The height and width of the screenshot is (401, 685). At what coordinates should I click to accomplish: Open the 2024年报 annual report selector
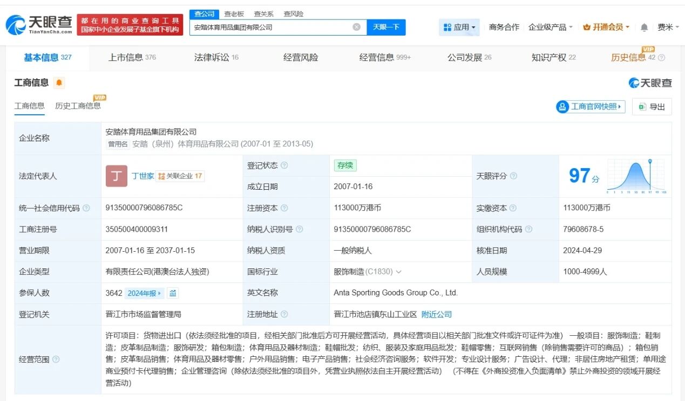(x=144, y=293)
